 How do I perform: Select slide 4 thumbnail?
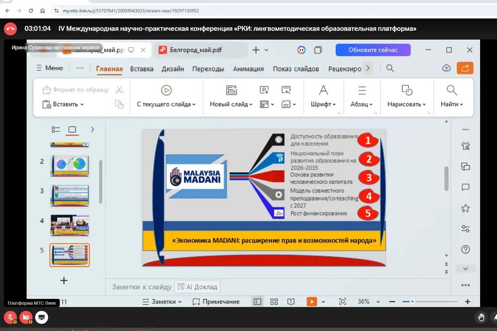(70, 225)
